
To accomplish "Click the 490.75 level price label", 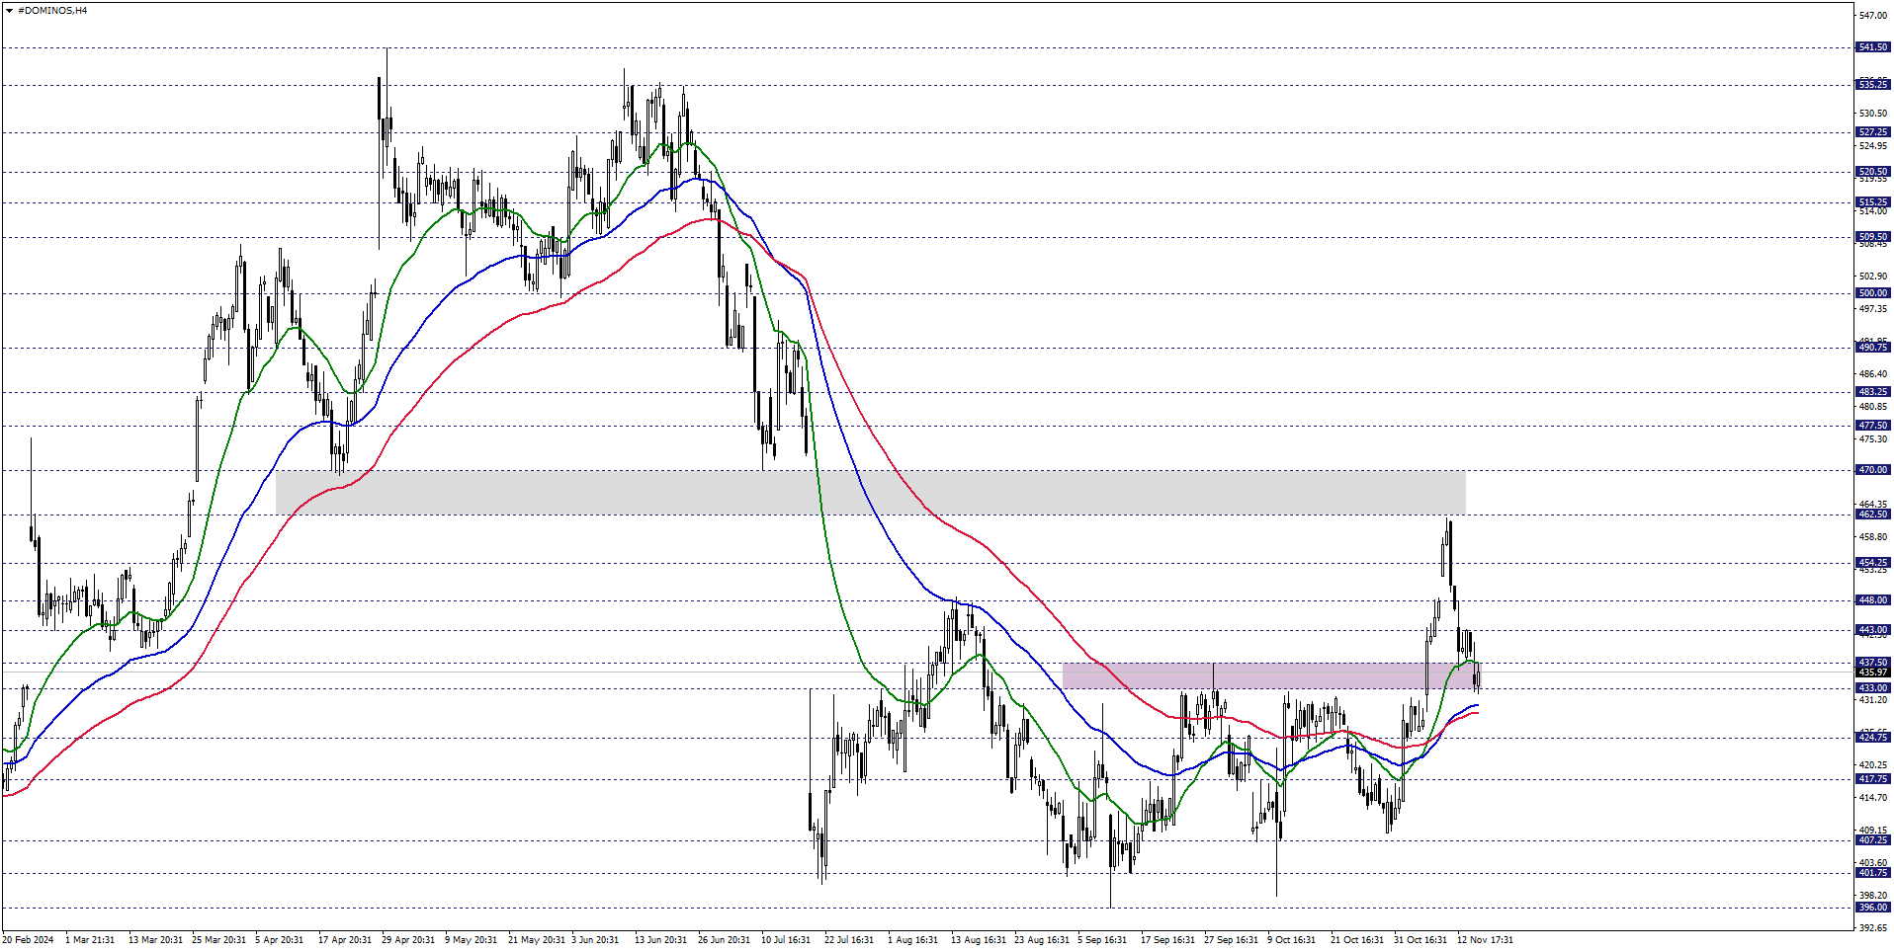I will [1872, 348].
